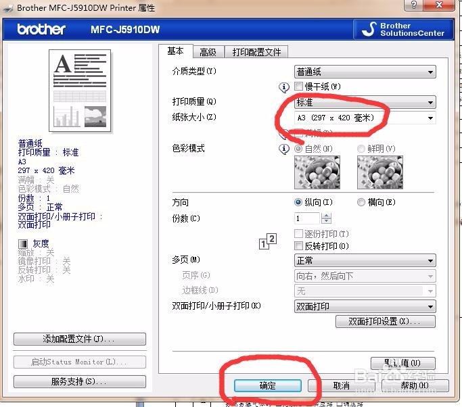Select the 鲜明 color mode radio
The image size is (462, 407).
pos(361,149)
